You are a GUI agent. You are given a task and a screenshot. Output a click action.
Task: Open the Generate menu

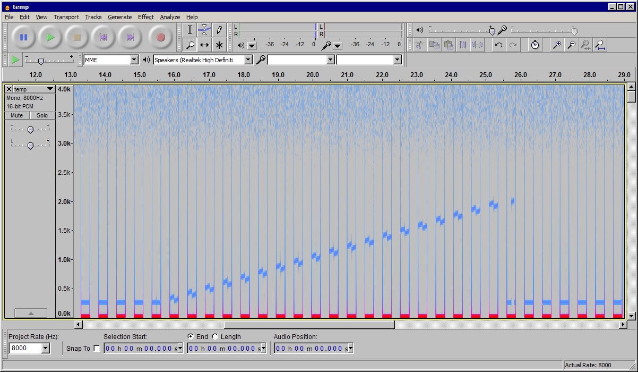pos(120,17)
